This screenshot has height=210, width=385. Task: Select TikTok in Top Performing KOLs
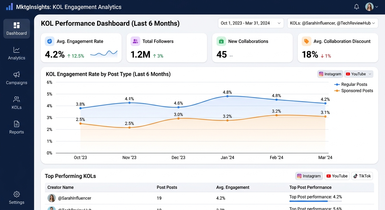[x=362, y=176]
